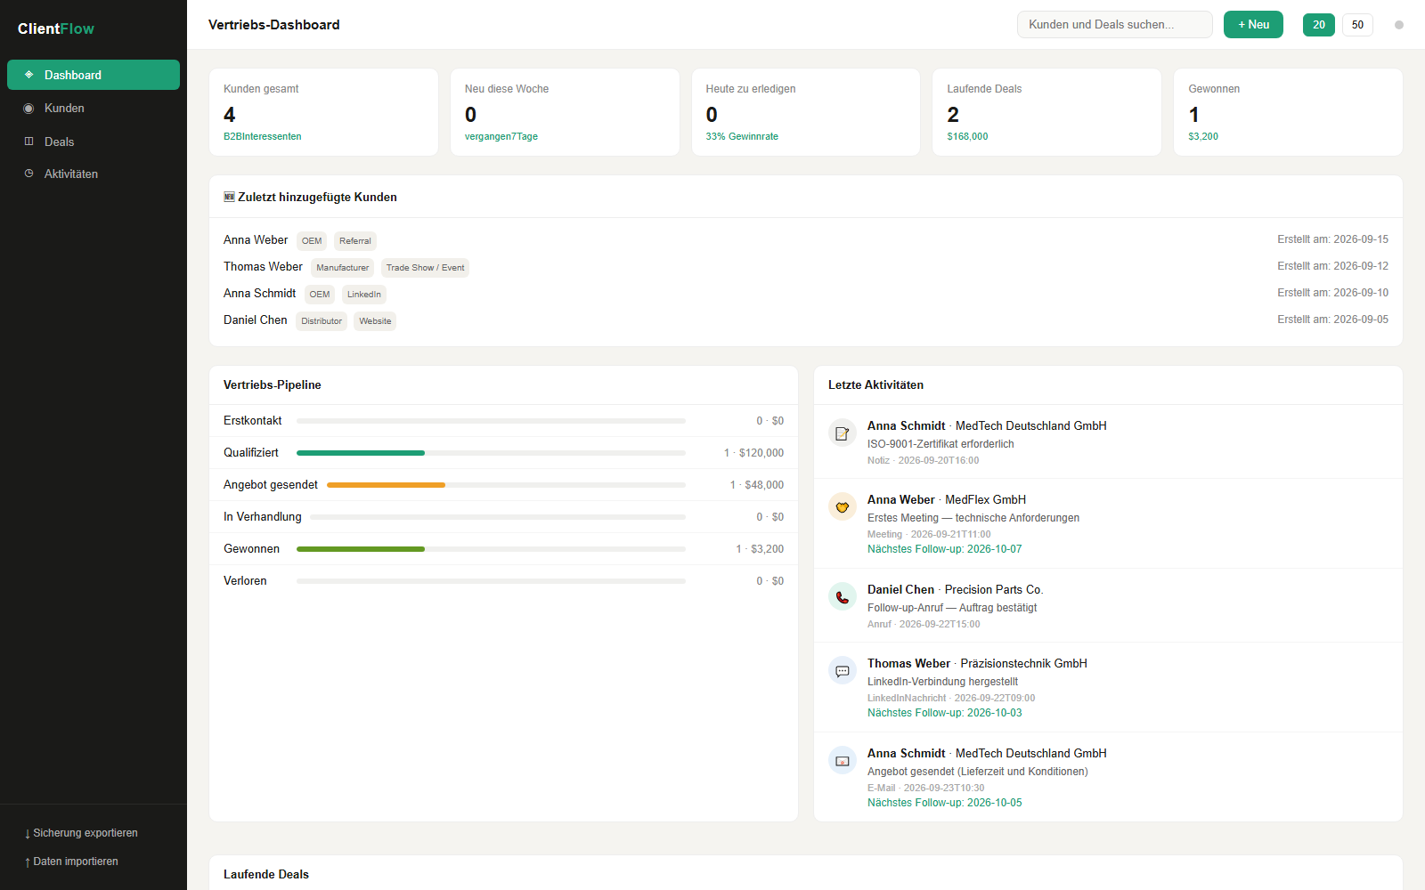Select the 20 page-size toggle
1425x890 pixels.
1319,25
